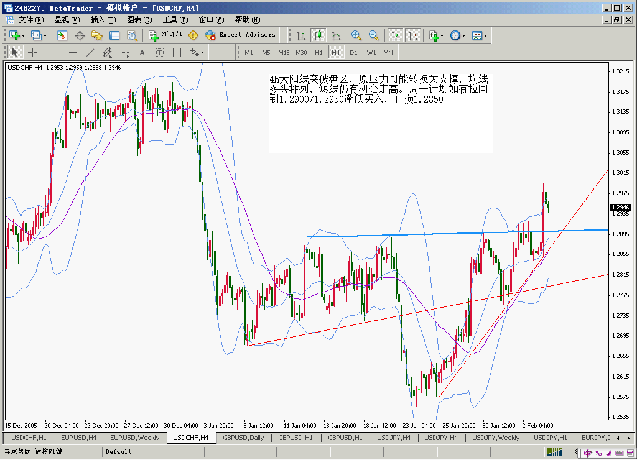This screenshot has width=637, height=460.
Task: Select the Horizontal Line tool
Action: 72,52
